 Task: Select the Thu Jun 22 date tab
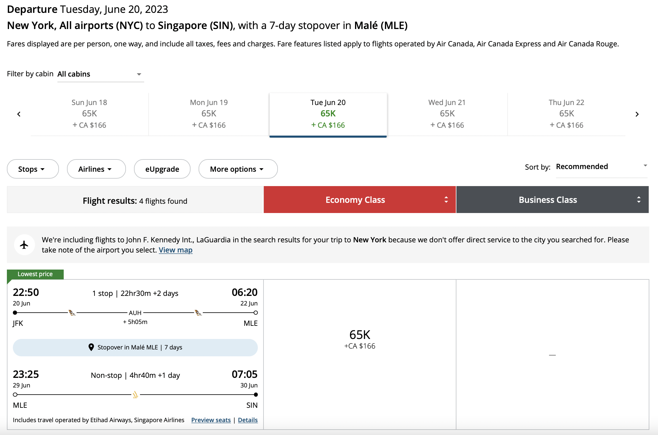tap(566, 114)
